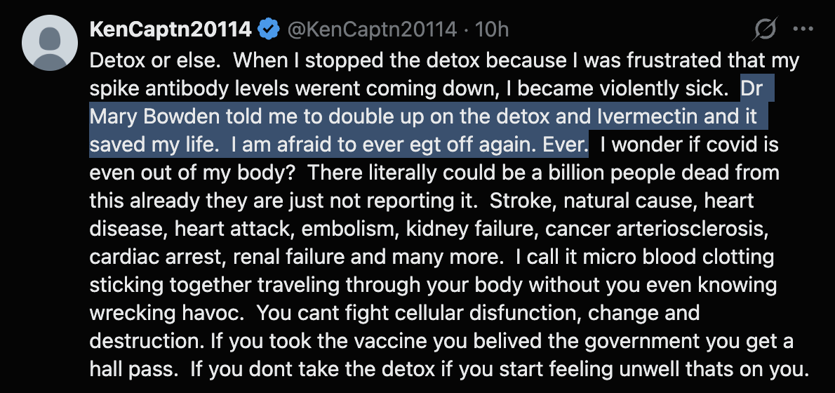Click the slashed-circle icon beside More

[765, 29]
